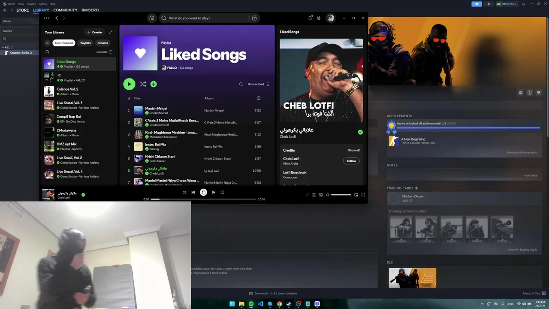Open Steam Help menu
Image resolution: width=549 pixels, height=309 pixels.
click(52, 4)
